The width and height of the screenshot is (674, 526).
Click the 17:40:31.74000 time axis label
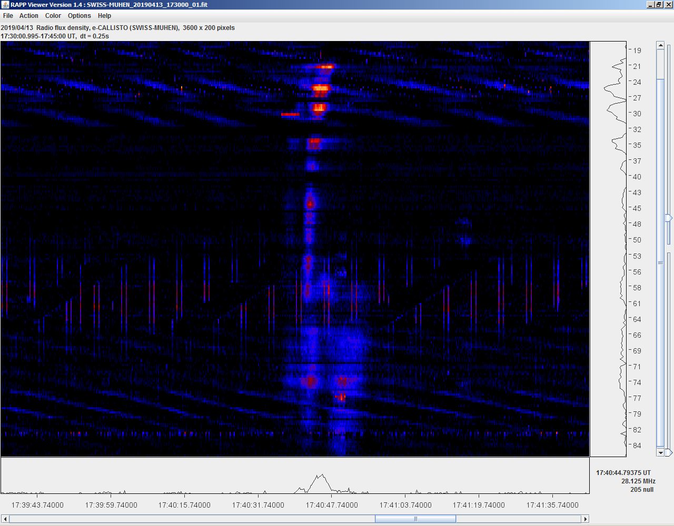tap(258, 505)
